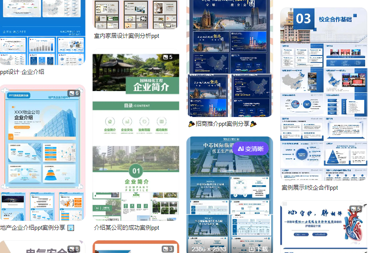Click the 2386 × 2533 image dimensions label
This screenshot has height=253, width=370.
point(209,249)
